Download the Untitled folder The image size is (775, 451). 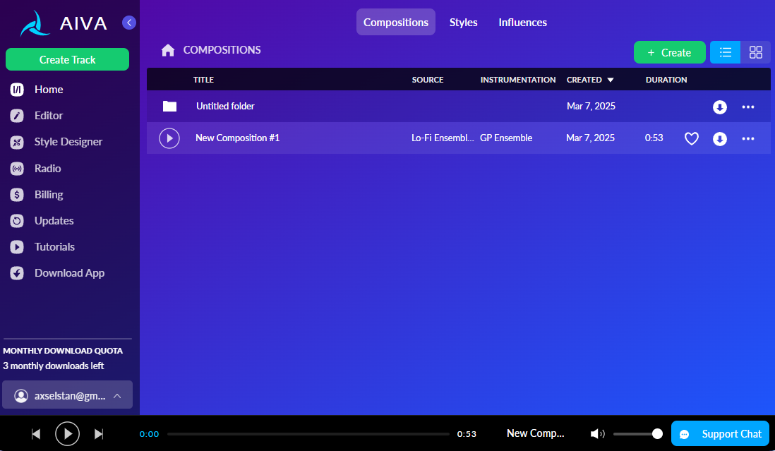pos(719,107)
